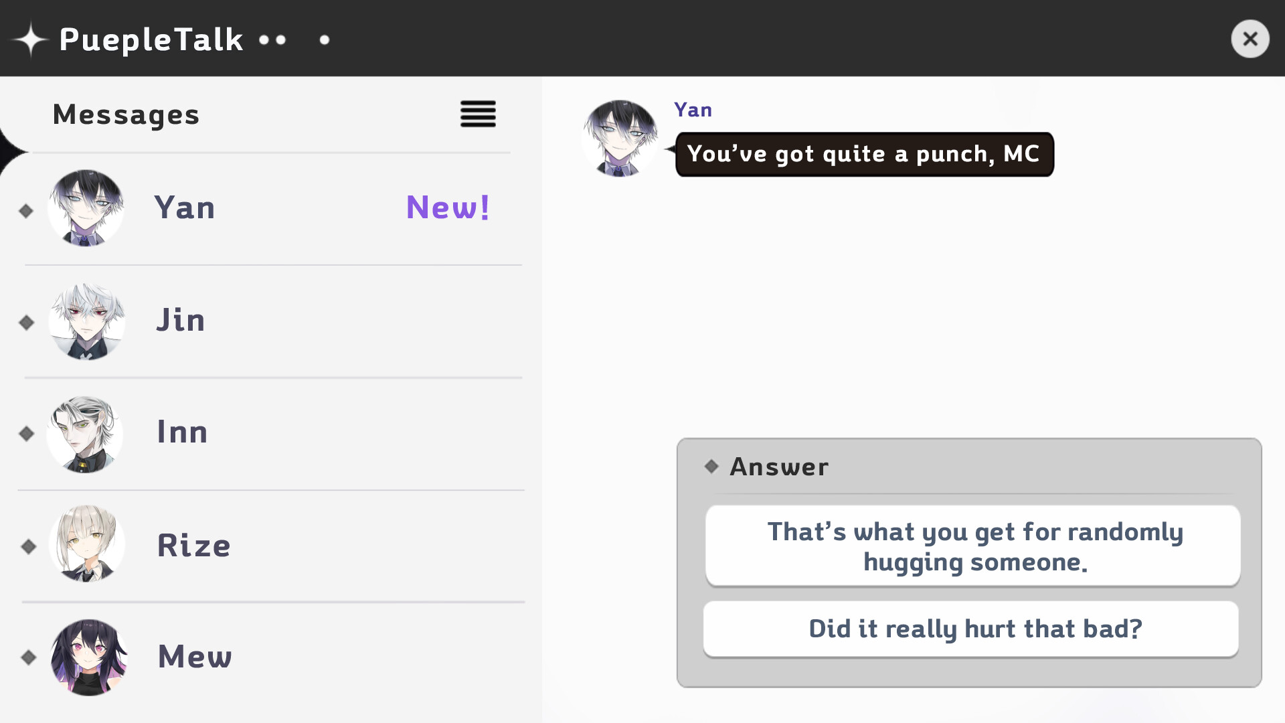Choose the answer about randomly hugging someone
Image resolution: width=1285 pixels, height=723 pixels.
[x=974, y=546]
